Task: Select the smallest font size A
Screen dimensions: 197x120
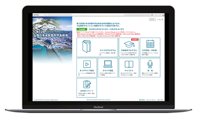Action: (158, 20)
